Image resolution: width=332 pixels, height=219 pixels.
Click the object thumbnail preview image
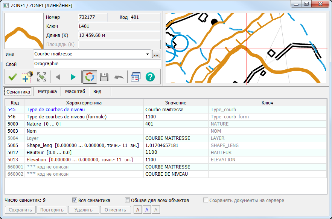click(24, 31)
